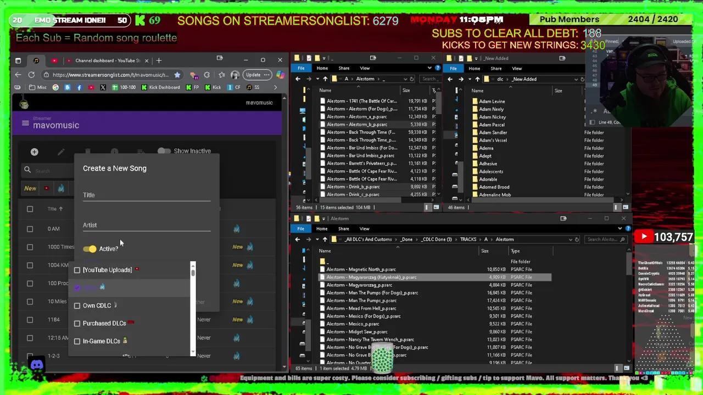The height and width of the screenshot is (395, 703).
Task: Filter by the flame CDLC chip
Action: [x=61, y=188]
